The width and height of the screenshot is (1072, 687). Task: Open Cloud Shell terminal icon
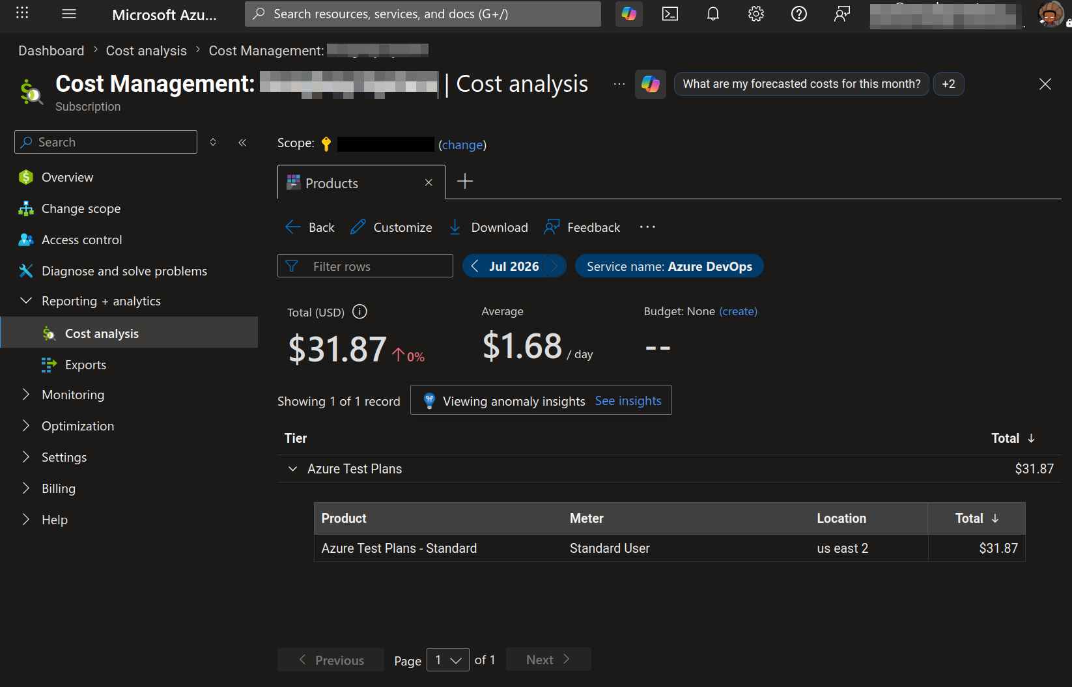click(670, 14)
